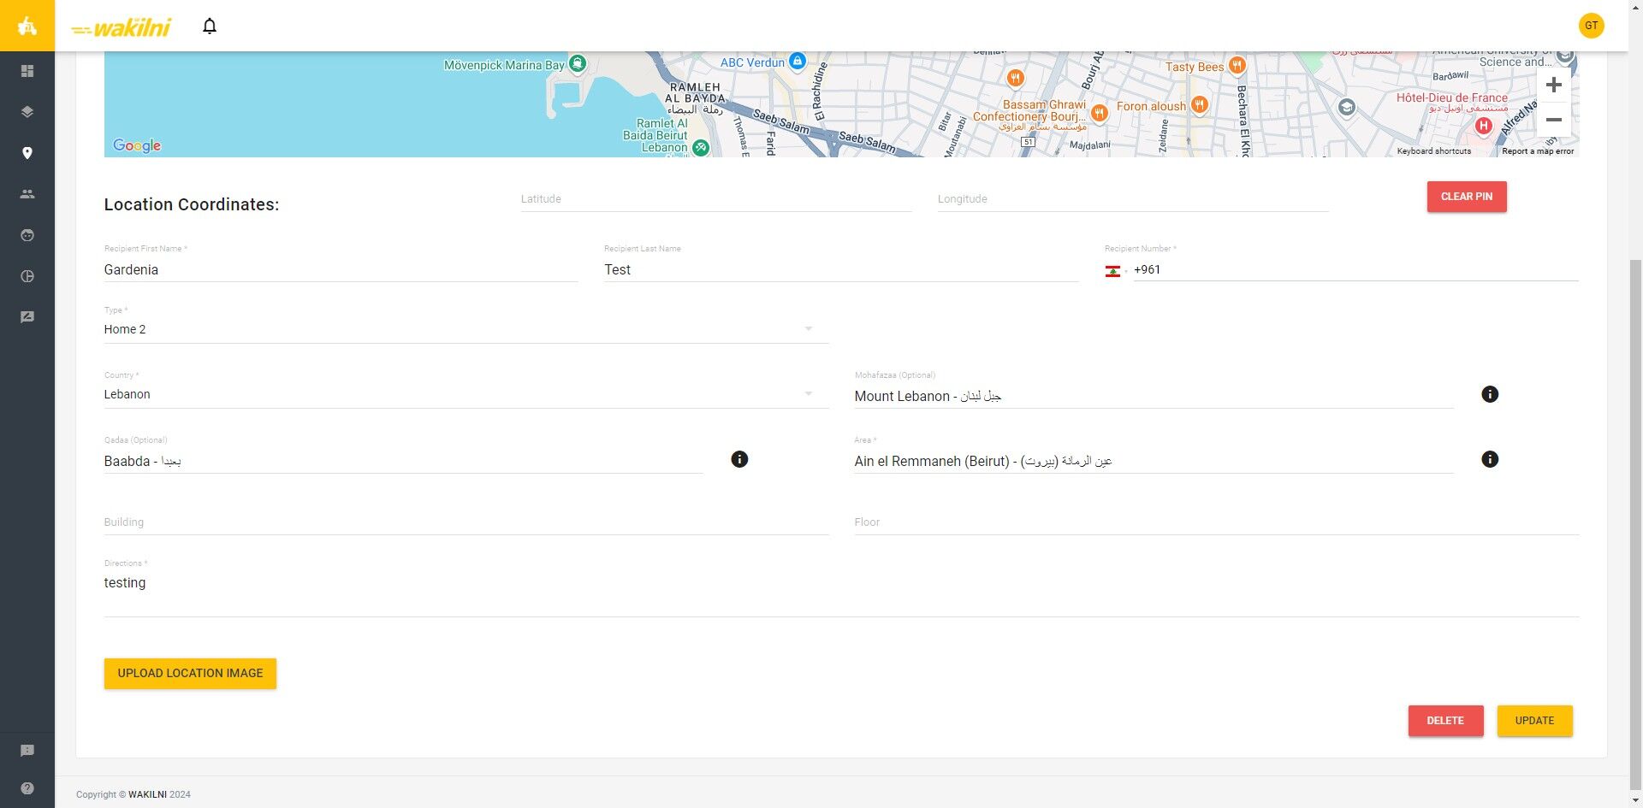The width and height of the screenshot is (1643, 808).
Task: Click the CLEAR PIN button
Action: click(1467, 197)
